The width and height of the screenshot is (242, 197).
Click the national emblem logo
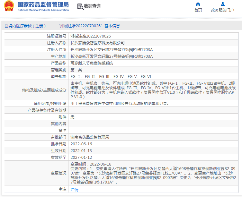pos(9,6)
